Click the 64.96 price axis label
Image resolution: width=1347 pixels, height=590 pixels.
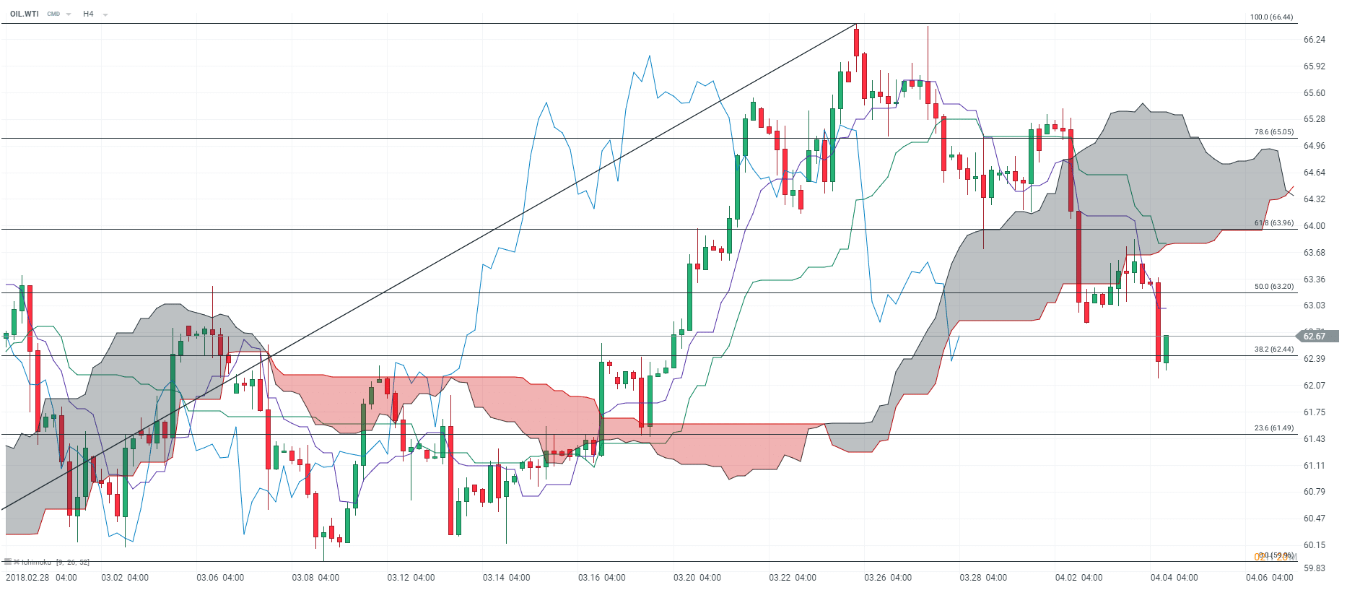tap(1315, 146)
